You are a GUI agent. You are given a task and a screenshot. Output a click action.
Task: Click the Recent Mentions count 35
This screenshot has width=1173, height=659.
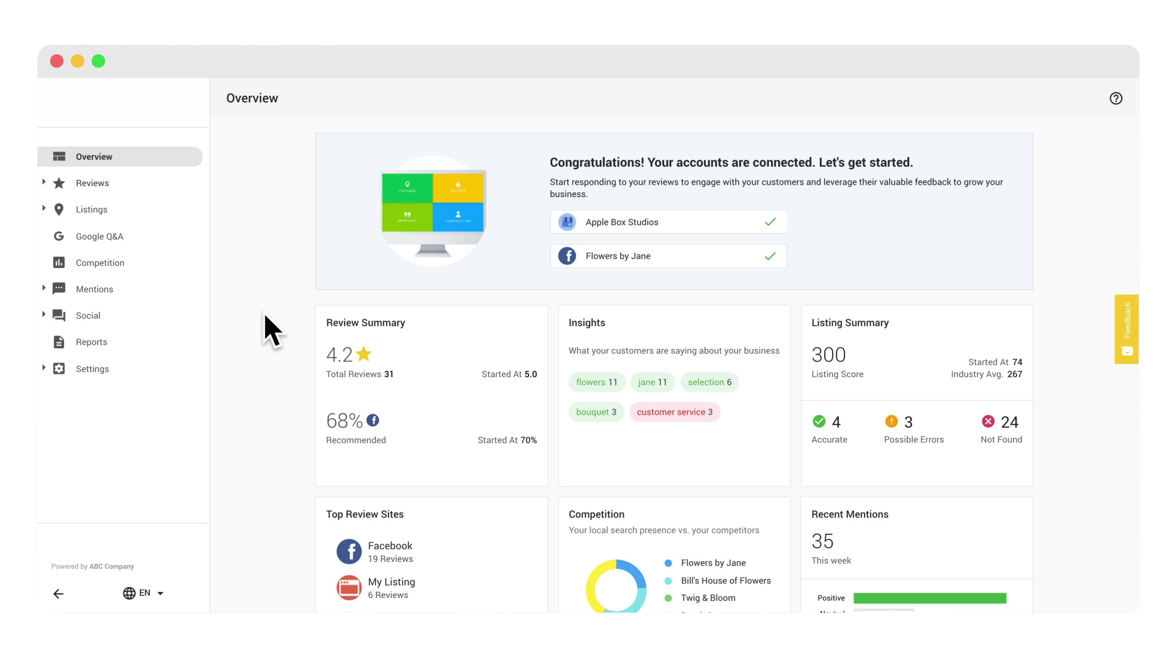(x=822, y=541)
